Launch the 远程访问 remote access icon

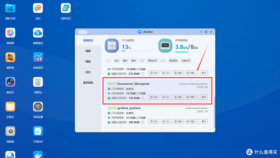coord(66,8)
